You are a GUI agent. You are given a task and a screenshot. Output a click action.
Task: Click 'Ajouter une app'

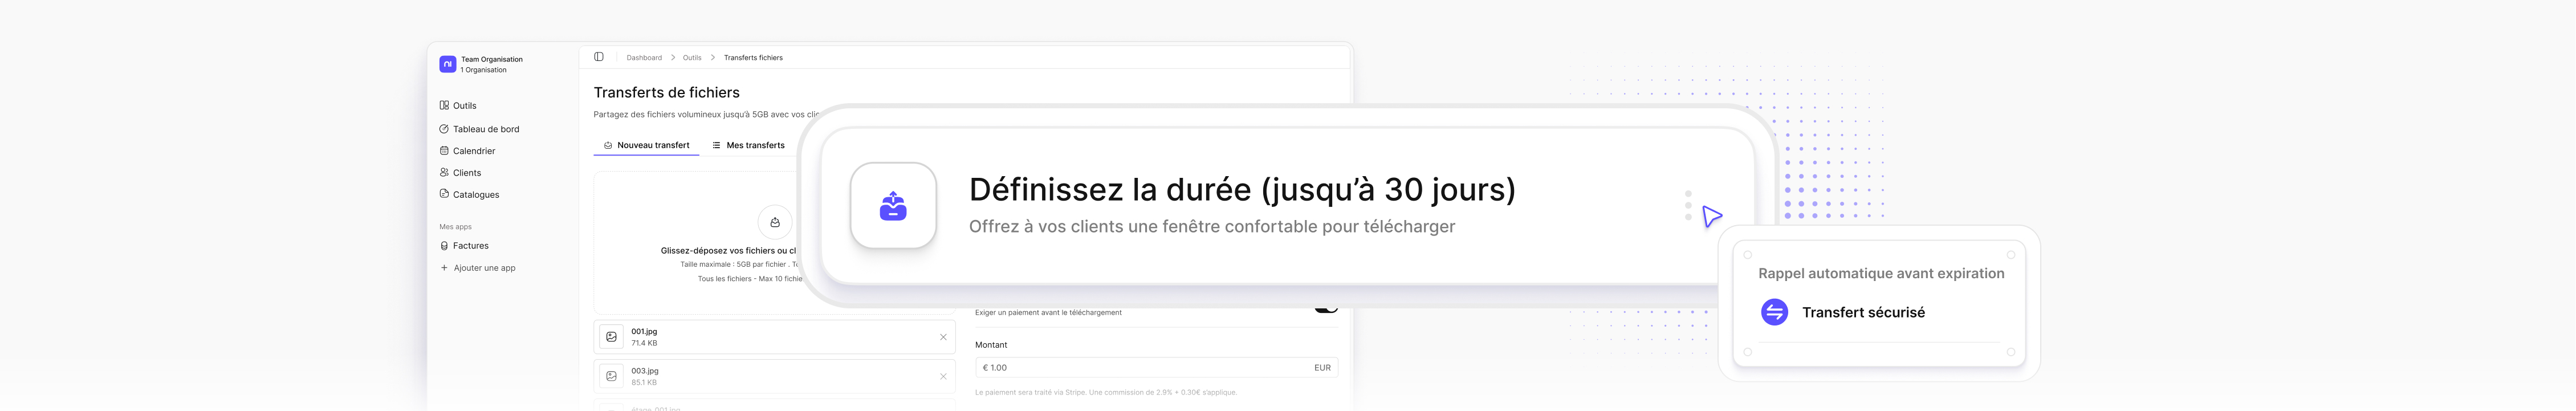(485, 267)
